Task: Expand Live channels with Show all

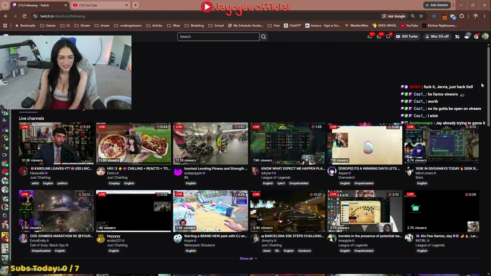Action: [x=248, y=258]
